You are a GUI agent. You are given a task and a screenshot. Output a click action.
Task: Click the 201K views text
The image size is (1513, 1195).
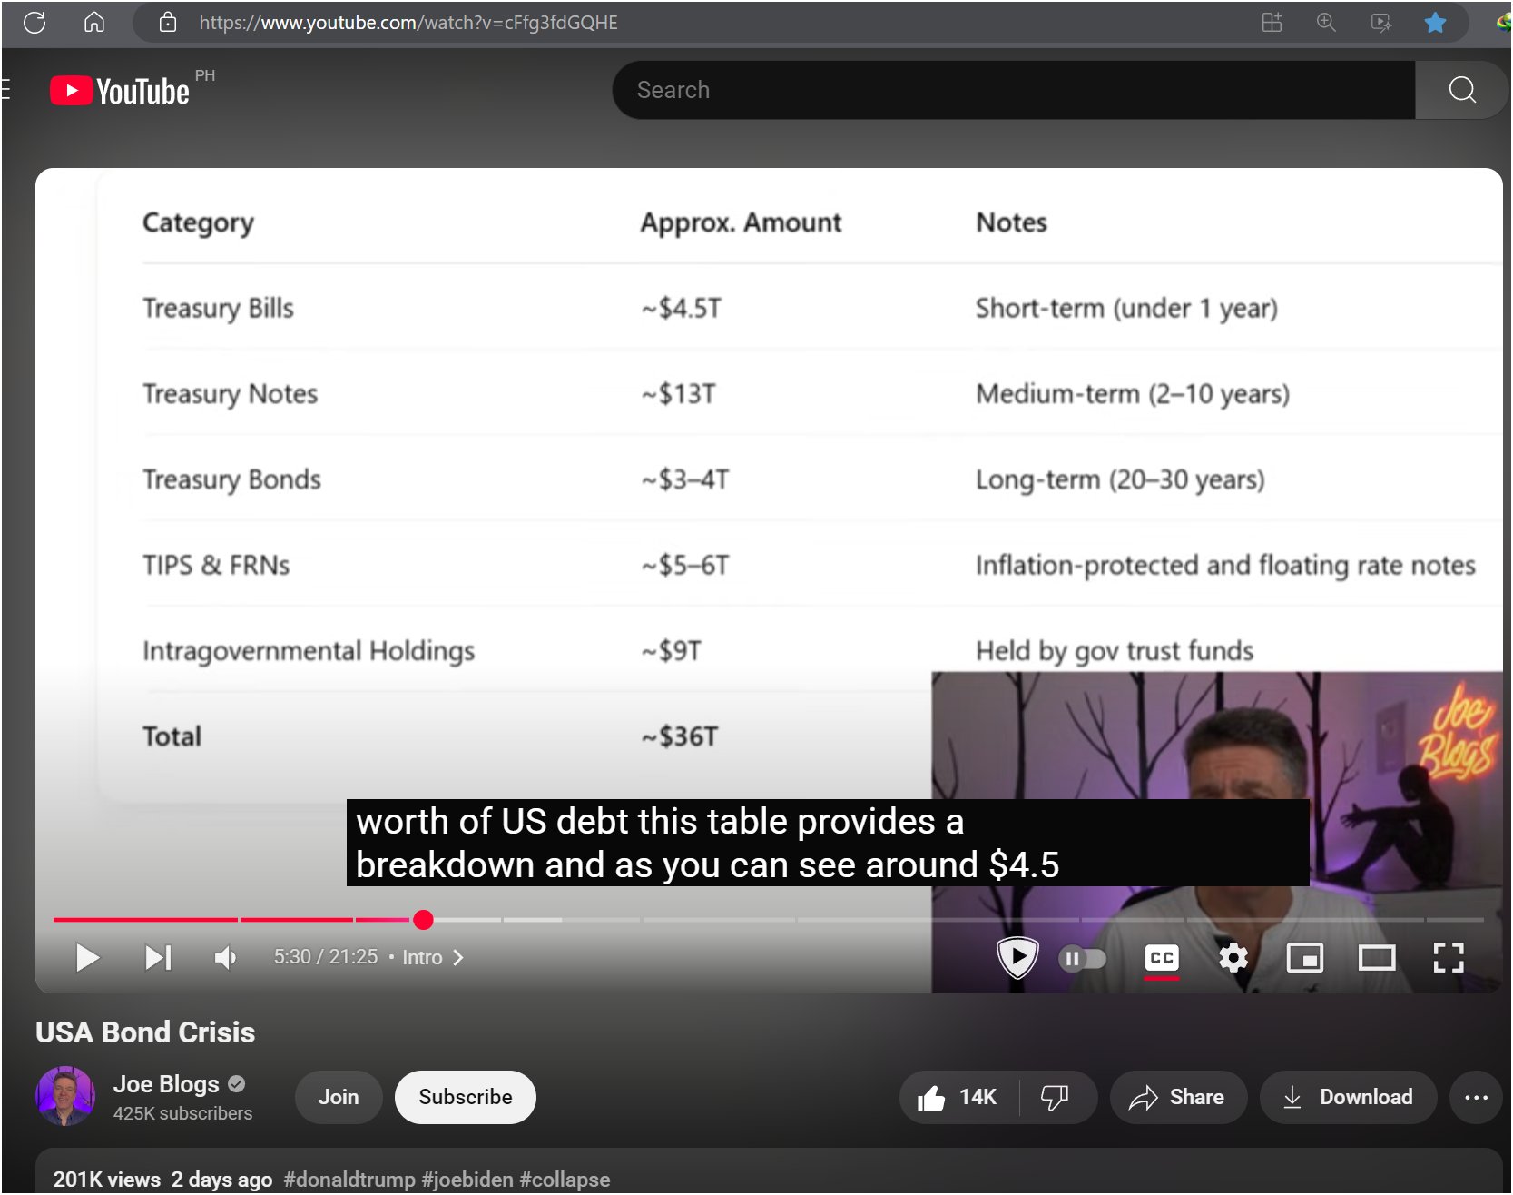point(107,1180)
